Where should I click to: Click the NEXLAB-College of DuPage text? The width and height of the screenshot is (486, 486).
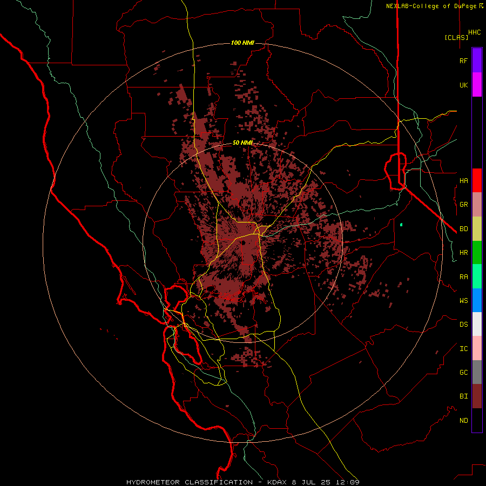pyautogui.click(x=432, y=6)
